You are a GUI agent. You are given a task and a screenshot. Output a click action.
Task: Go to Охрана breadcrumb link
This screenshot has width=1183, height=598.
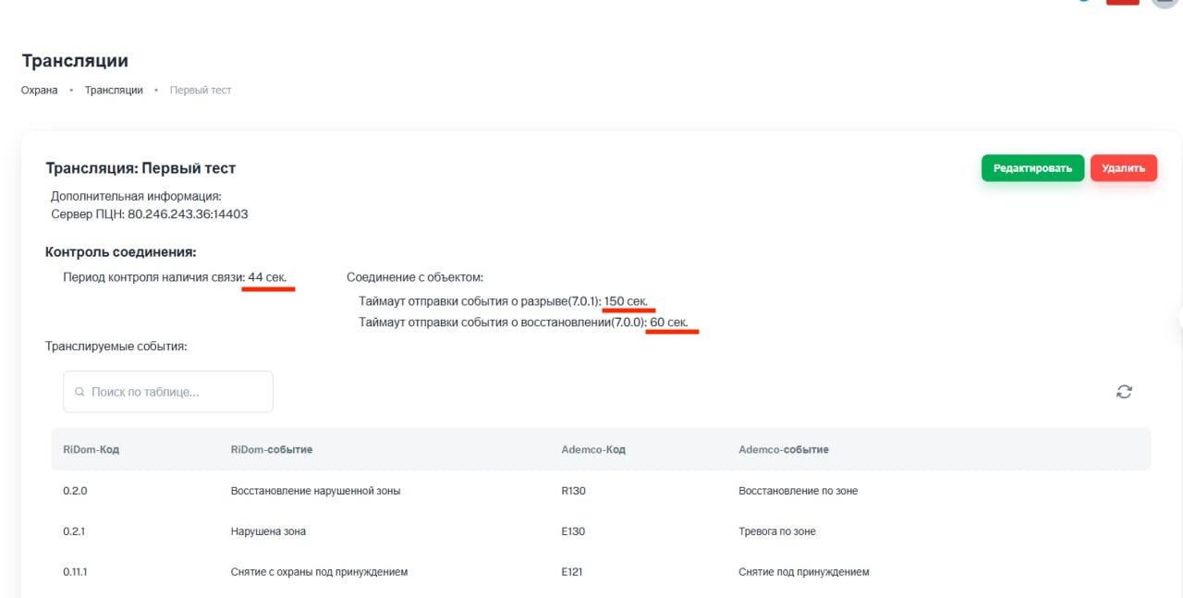click(40, 91)
